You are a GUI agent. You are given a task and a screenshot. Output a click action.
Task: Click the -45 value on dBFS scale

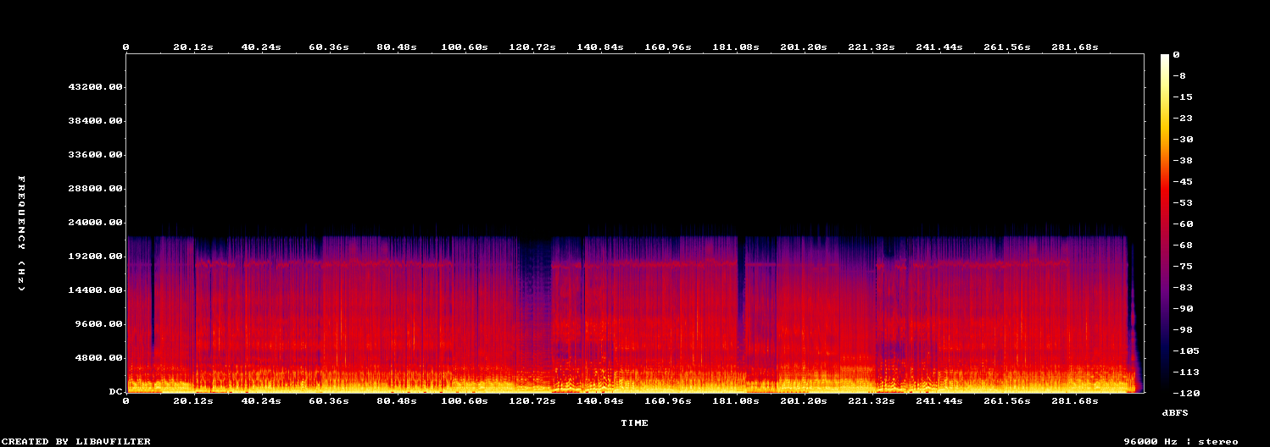pos(1184,182)
